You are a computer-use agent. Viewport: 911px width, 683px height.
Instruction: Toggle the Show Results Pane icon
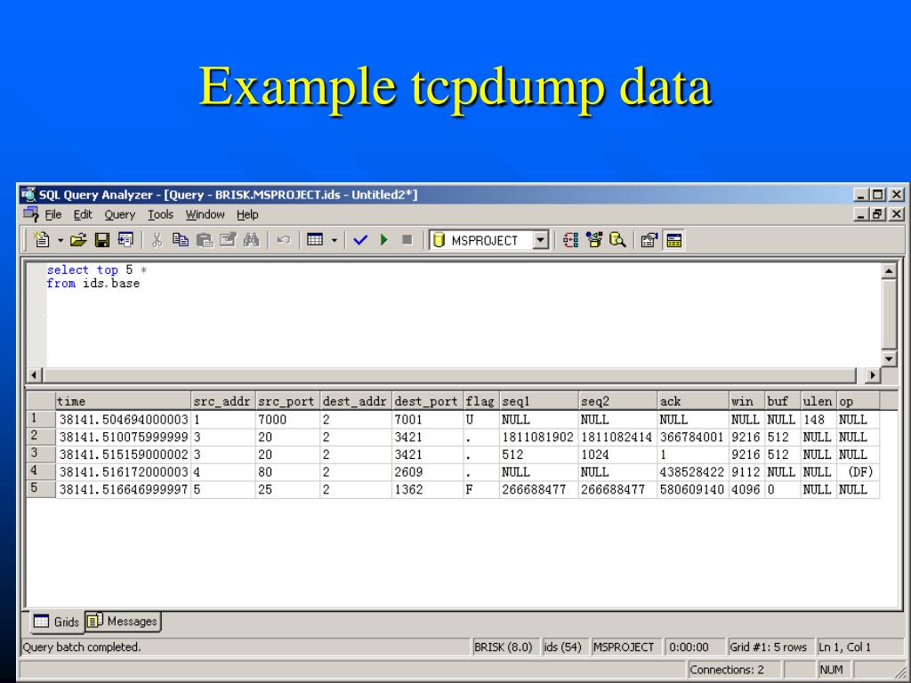click(674, 240)
